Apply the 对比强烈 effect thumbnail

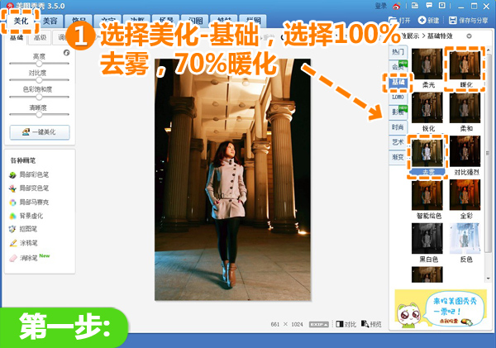coord(465,151)
